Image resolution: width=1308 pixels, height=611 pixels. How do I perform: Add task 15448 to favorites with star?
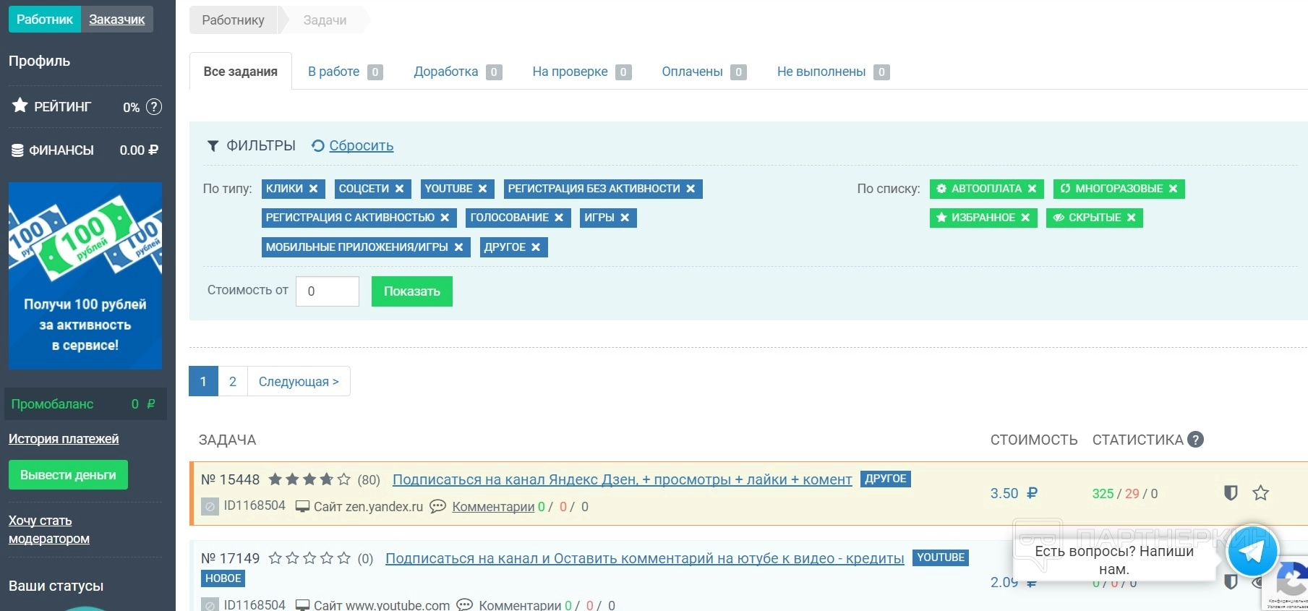pyautogui.click(x=1261, y=493)
